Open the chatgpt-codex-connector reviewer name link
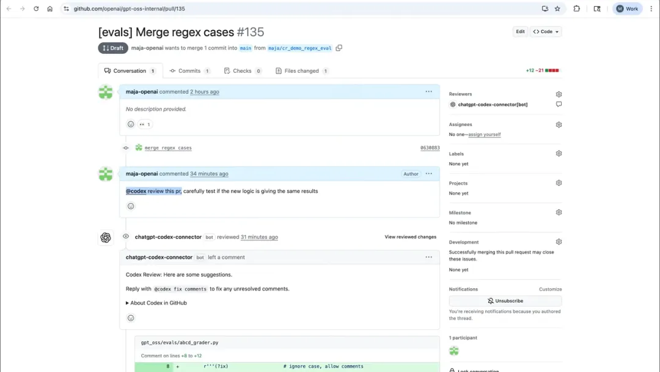This screenshot has width=660, height=372. coord(168,237)
